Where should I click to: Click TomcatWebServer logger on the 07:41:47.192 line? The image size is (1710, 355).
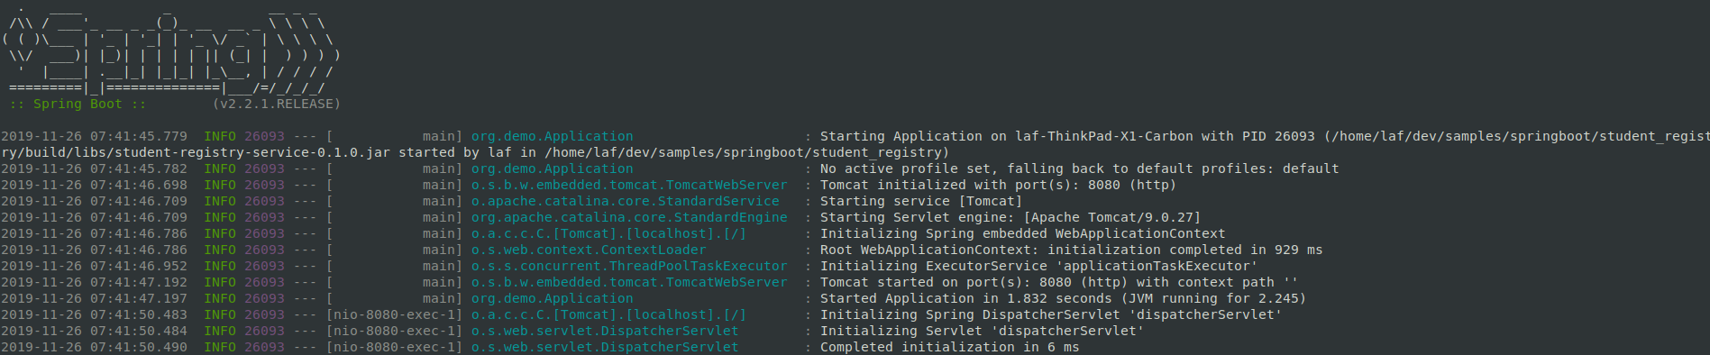(x=629, y=282)
